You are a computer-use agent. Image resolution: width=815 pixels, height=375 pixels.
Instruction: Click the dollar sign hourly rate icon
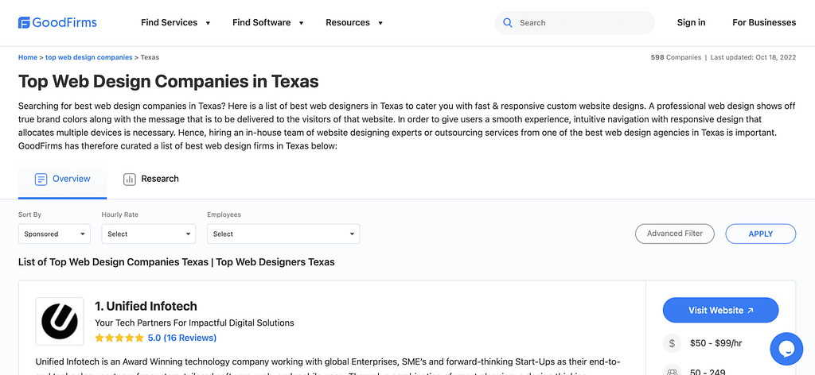coord(672,343)
